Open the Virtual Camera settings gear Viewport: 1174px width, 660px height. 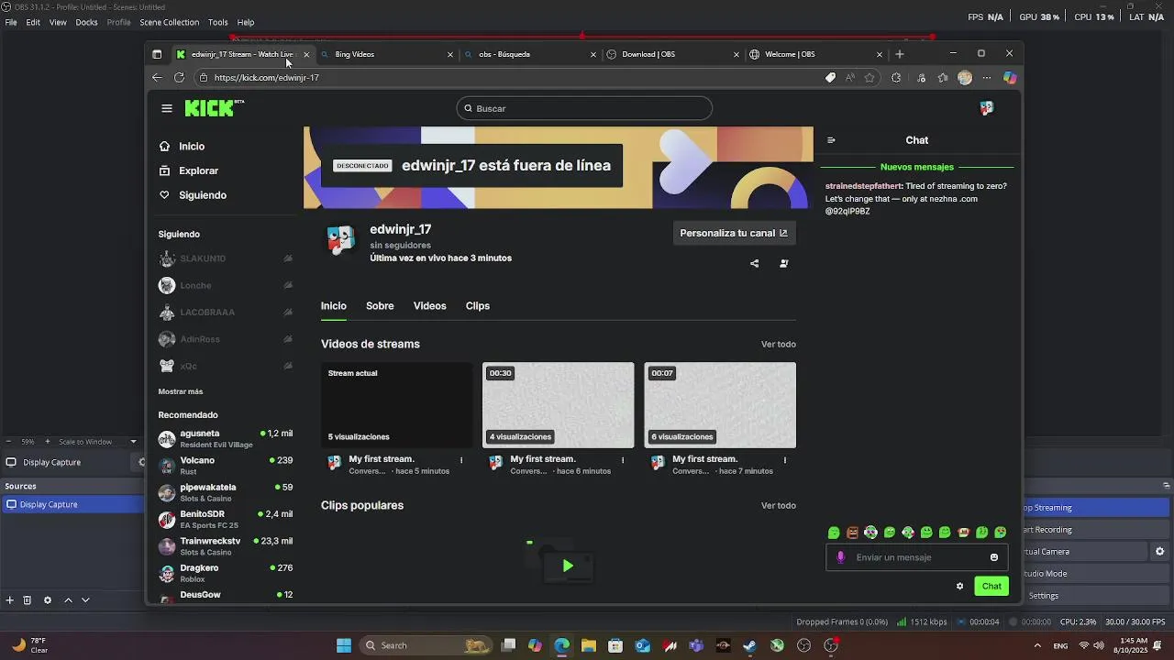tap(1159, 552)
